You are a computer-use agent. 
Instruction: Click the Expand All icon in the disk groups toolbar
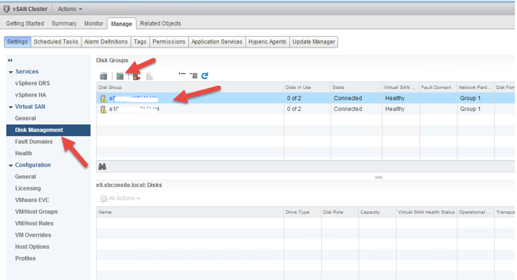194,76
